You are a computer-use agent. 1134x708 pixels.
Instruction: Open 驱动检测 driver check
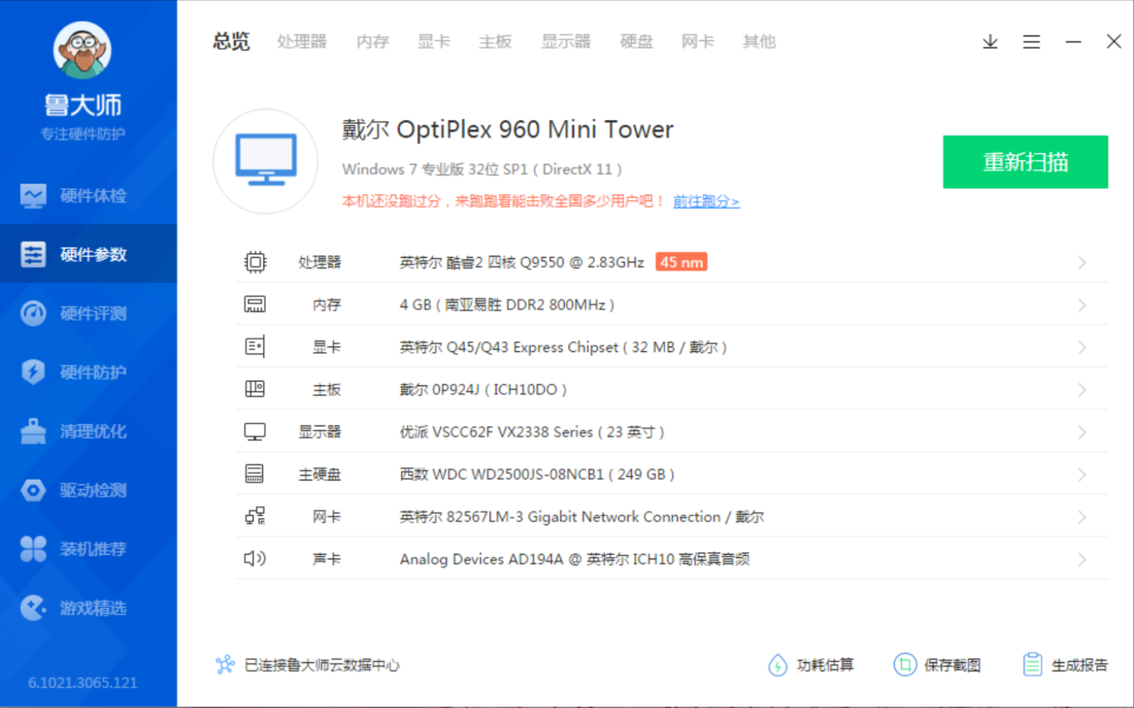coord(88,490)
